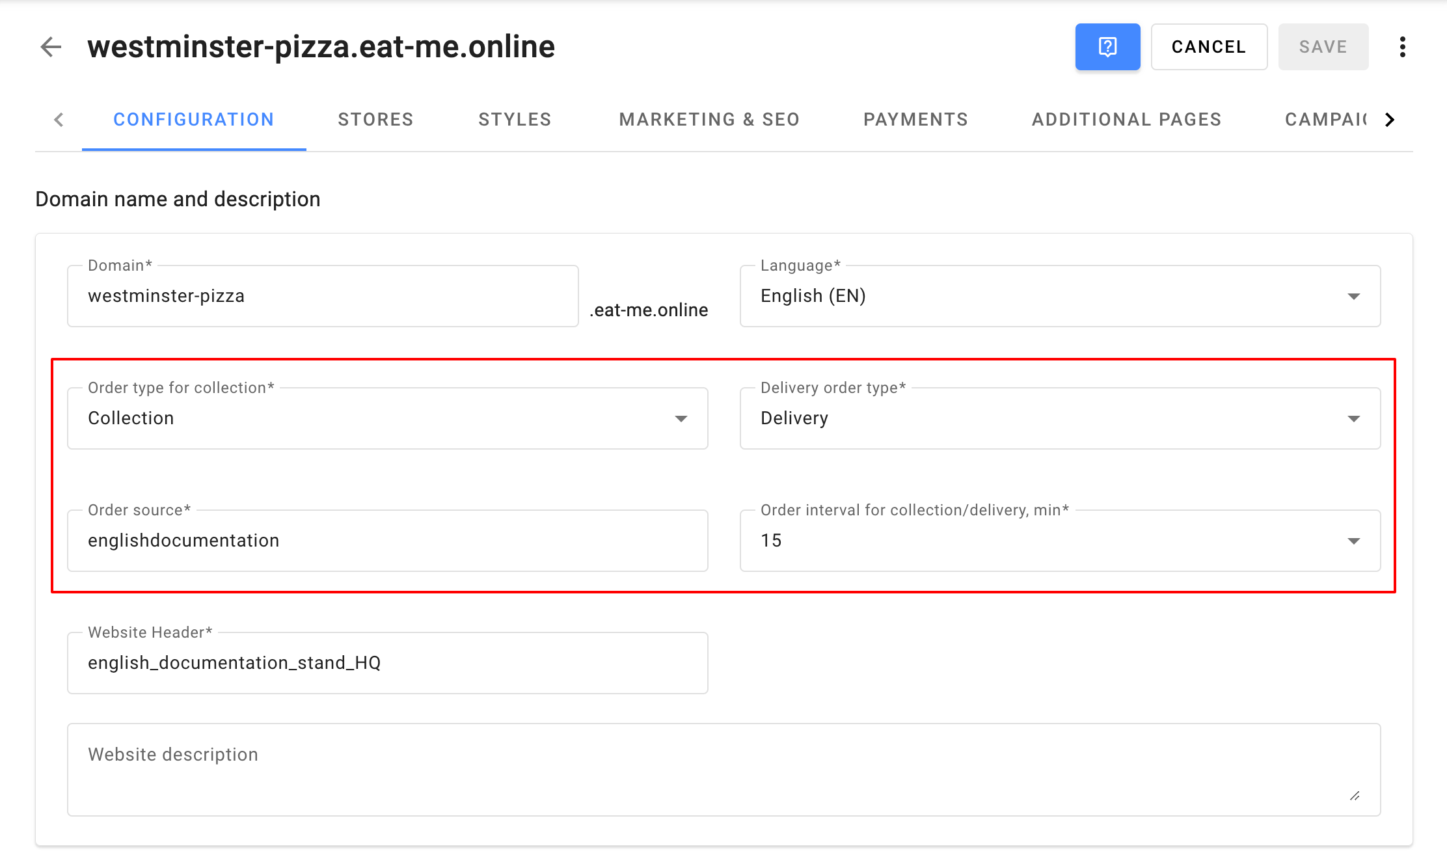
Task: Click the Domain input field
Action: coord(323,296)
